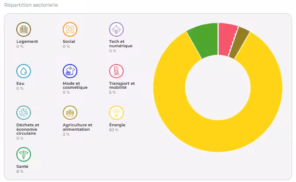296x182 pixels.
Task: Select the Eau water drop icon
Action: point(23,71)
